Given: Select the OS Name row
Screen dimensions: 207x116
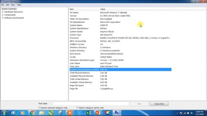Looking at the screenshot, I should (120, 13).
